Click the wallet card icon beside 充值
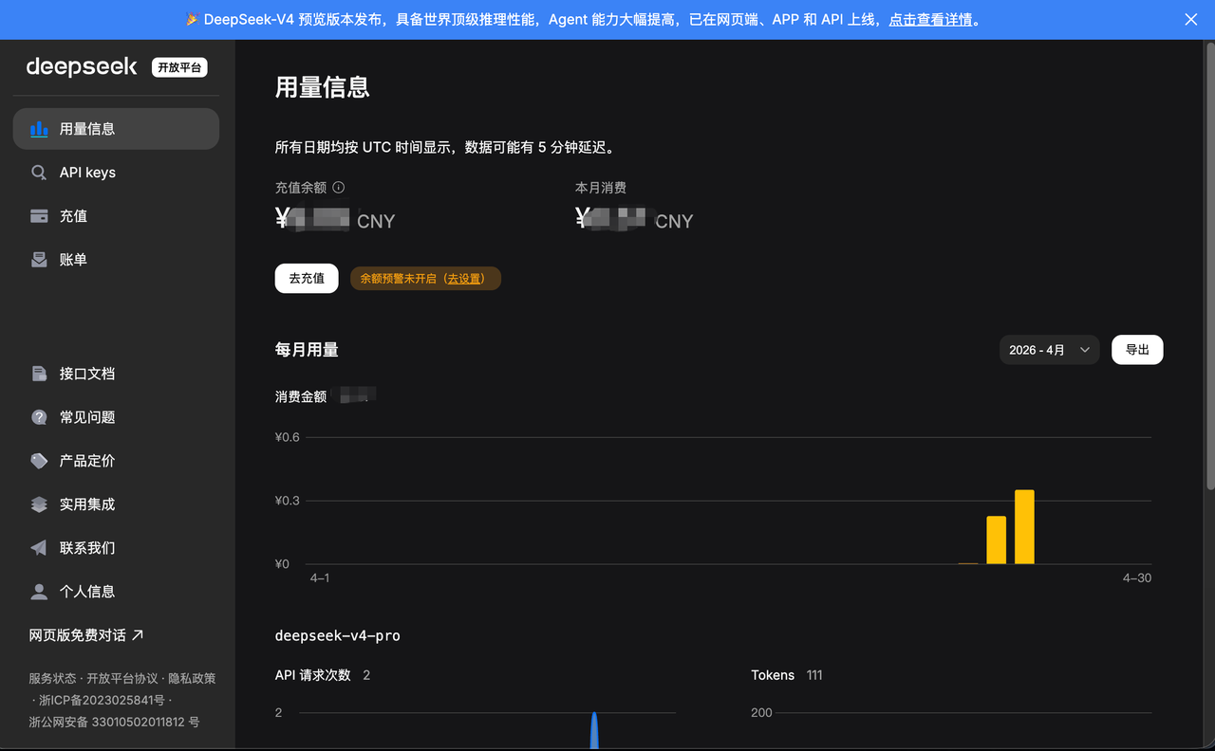The height and width of the screenshot is (751, 1215). 39,216
